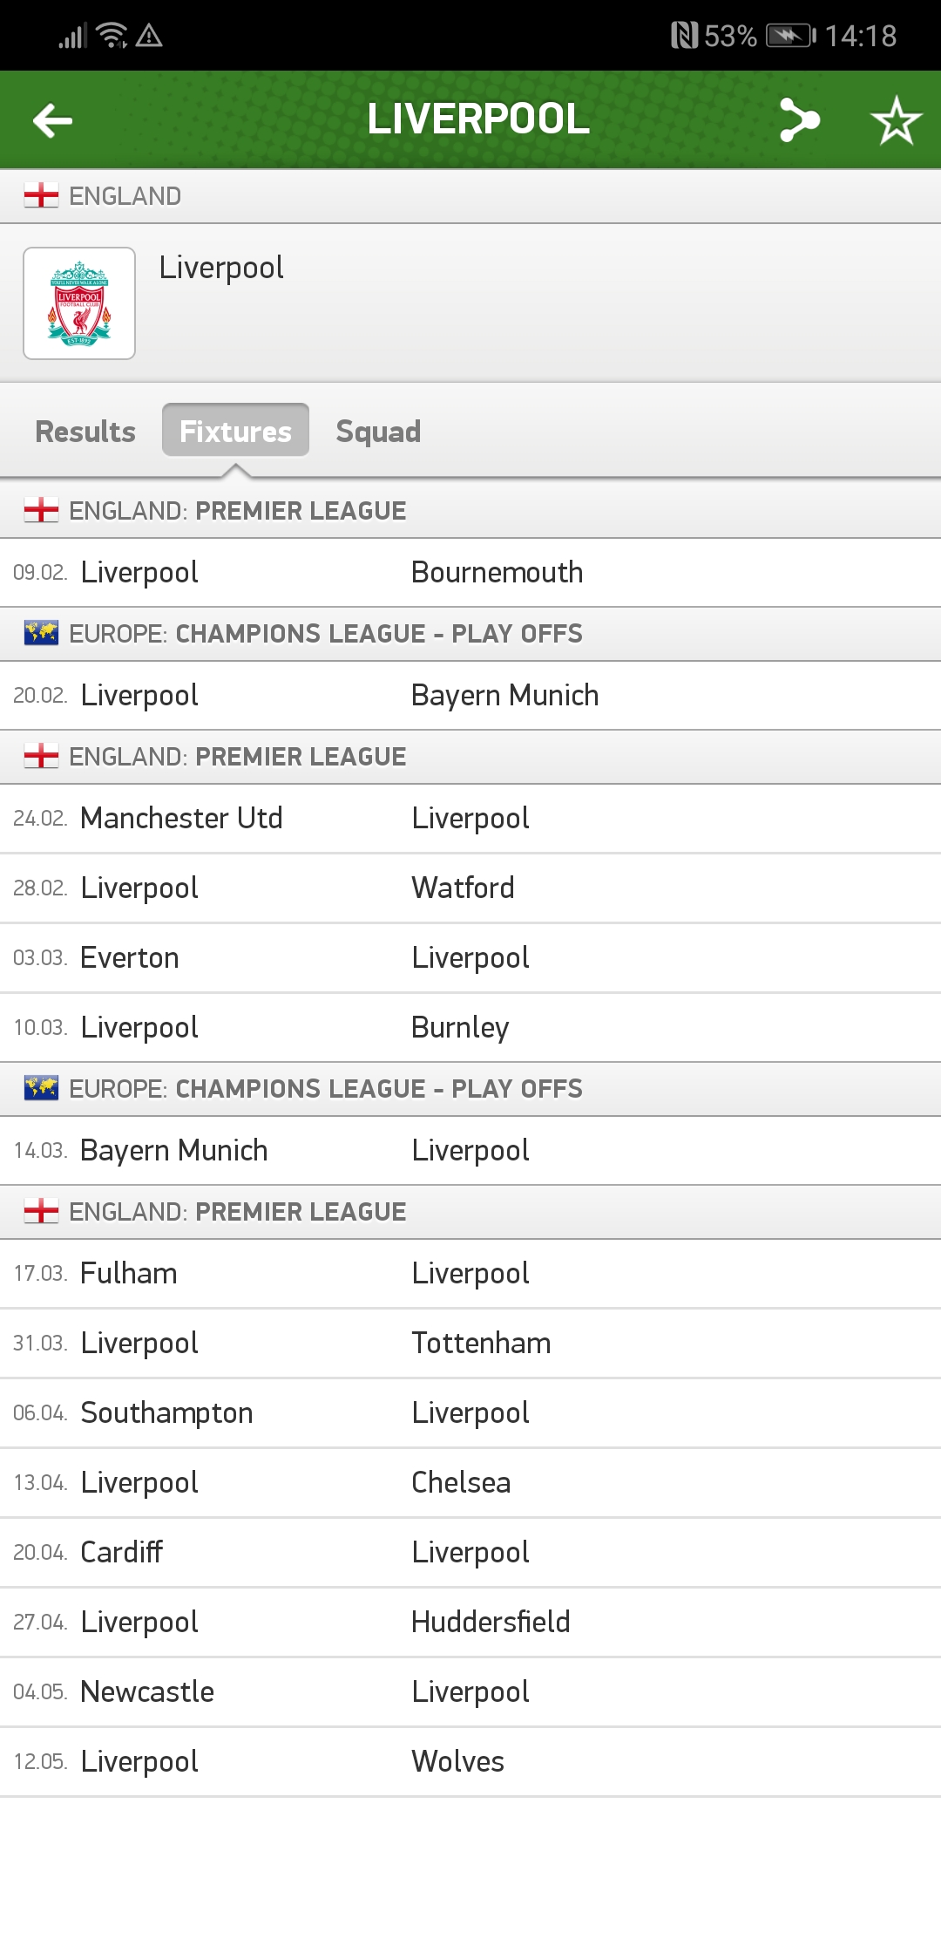Open the Squad tab
This screenshot has height=1953, width=941.
(x=378, y=430)
